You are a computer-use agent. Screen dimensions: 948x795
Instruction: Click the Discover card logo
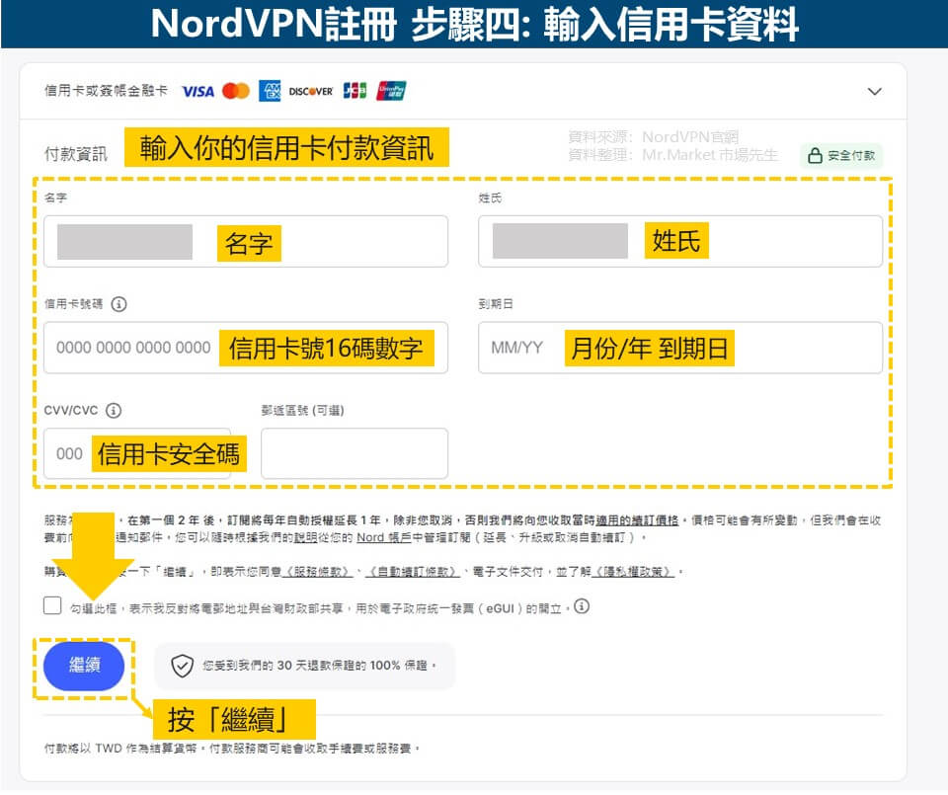point(311,91)
